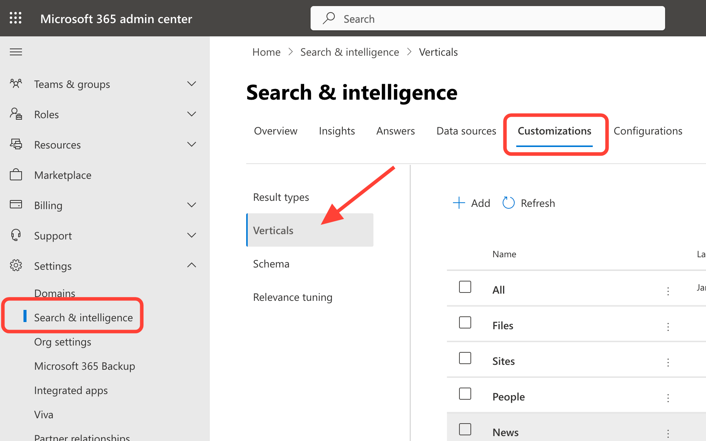Screen dimensions: 706x441
Task: Open the Configurations tab
Action: (x=648, y=131)
